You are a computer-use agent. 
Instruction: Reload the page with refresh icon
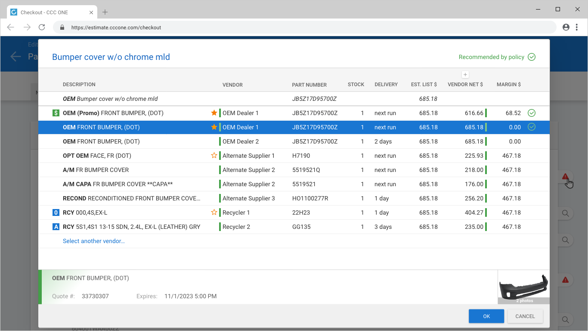tap(42, 27)
